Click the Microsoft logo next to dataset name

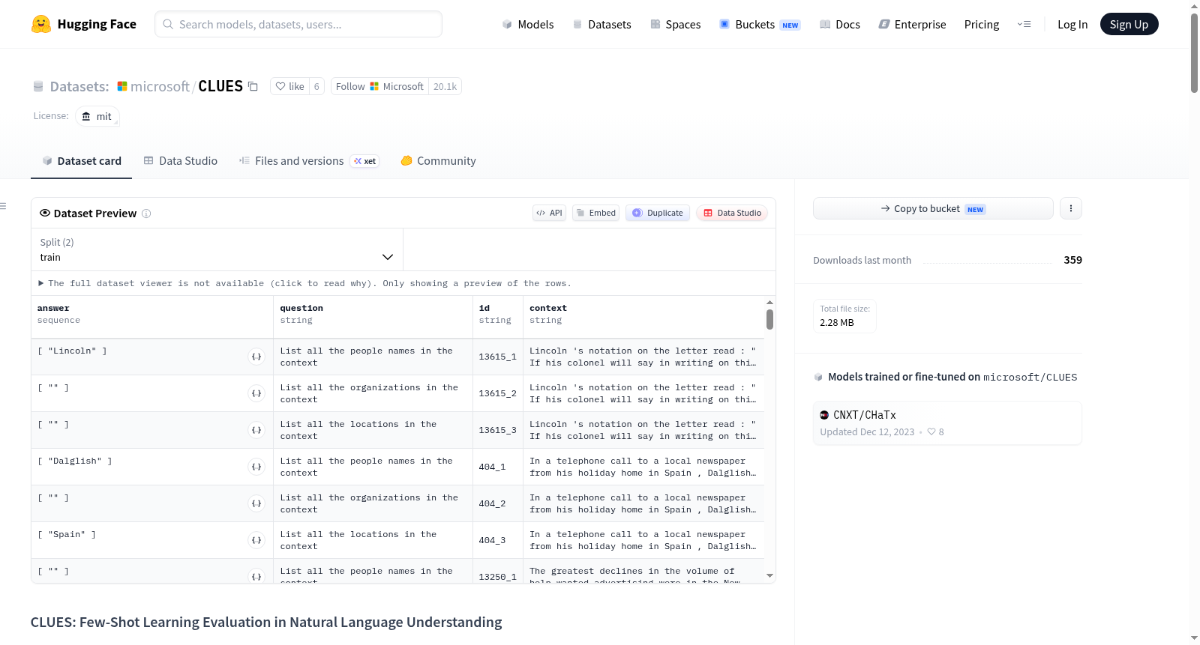tap(122, 87)
